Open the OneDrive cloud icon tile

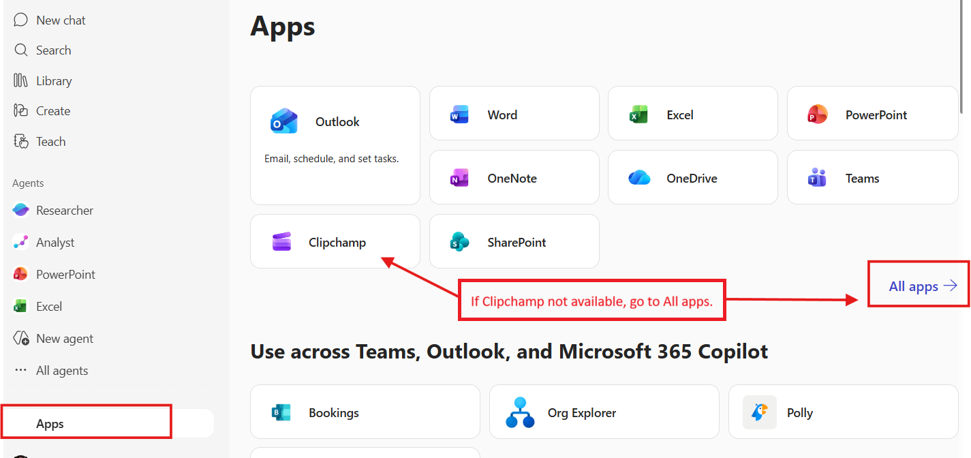(x=640, y=179)
